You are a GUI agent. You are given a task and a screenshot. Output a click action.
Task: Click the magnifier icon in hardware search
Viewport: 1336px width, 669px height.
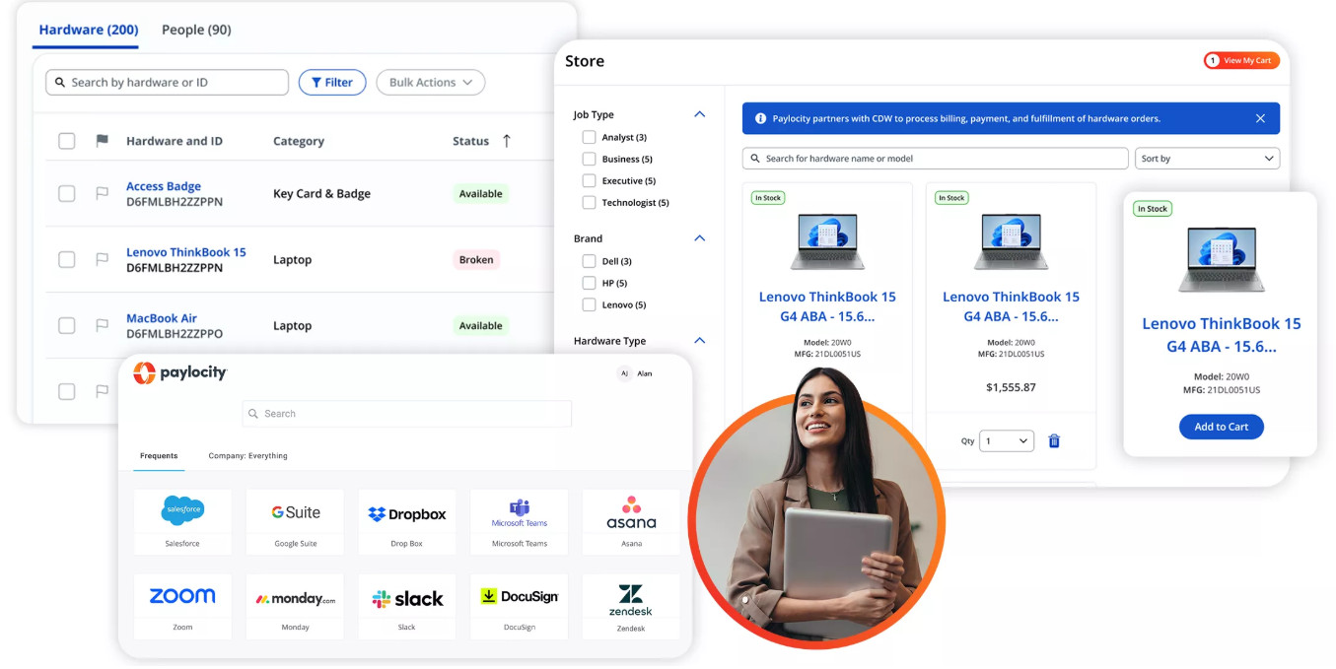(60, 83)
